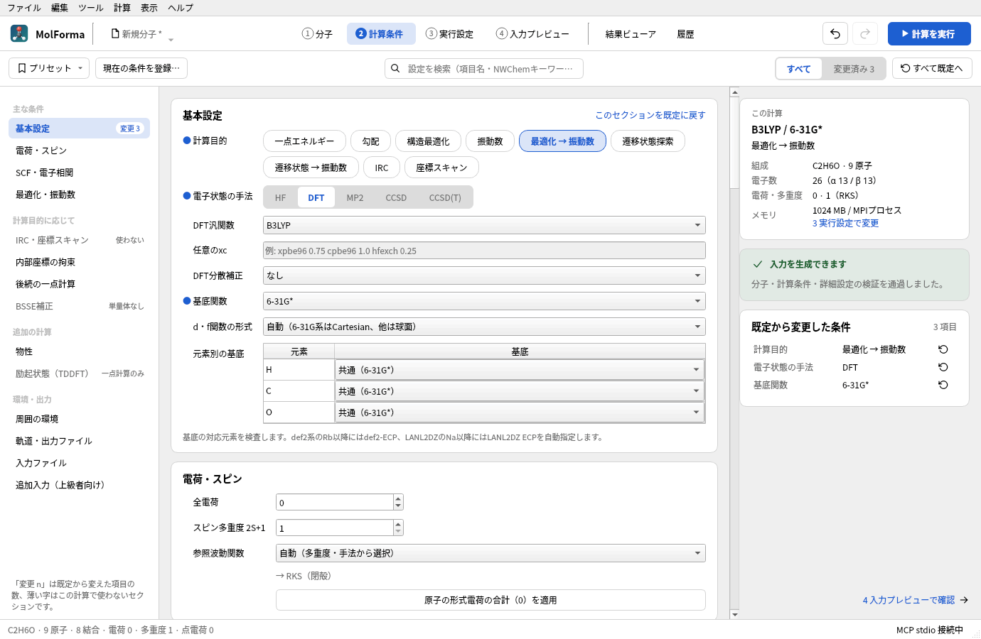Switch to the 入力プレビュー step tab

click(x=532, y=33)
